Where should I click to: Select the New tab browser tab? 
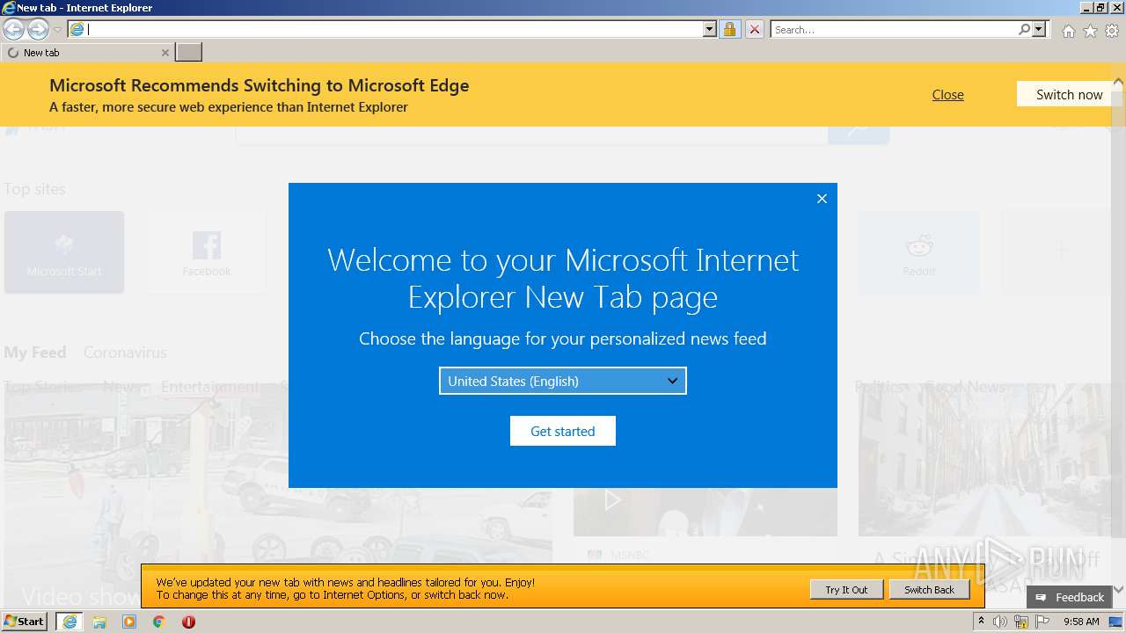click(86, 53)
